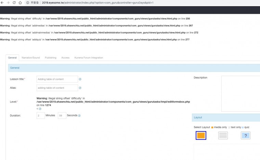This screenshot has width=260, height=160.
Task: Click the 'Duration:' label
Action: (15, 115)
